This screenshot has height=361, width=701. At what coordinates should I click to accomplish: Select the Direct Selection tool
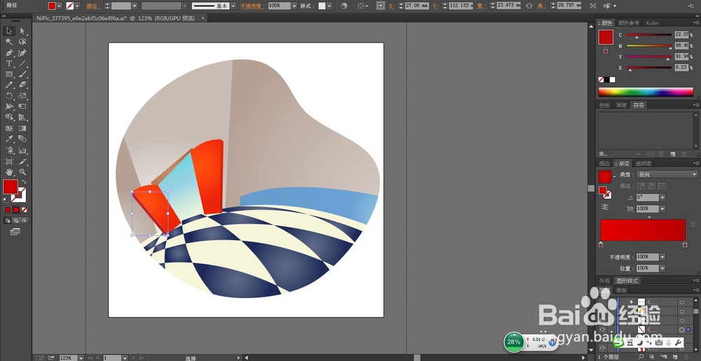pos(22,31)
